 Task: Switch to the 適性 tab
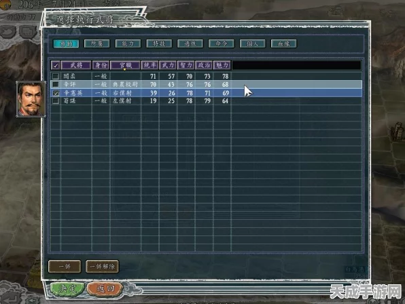pyautogui.click(x=190, y=43)
